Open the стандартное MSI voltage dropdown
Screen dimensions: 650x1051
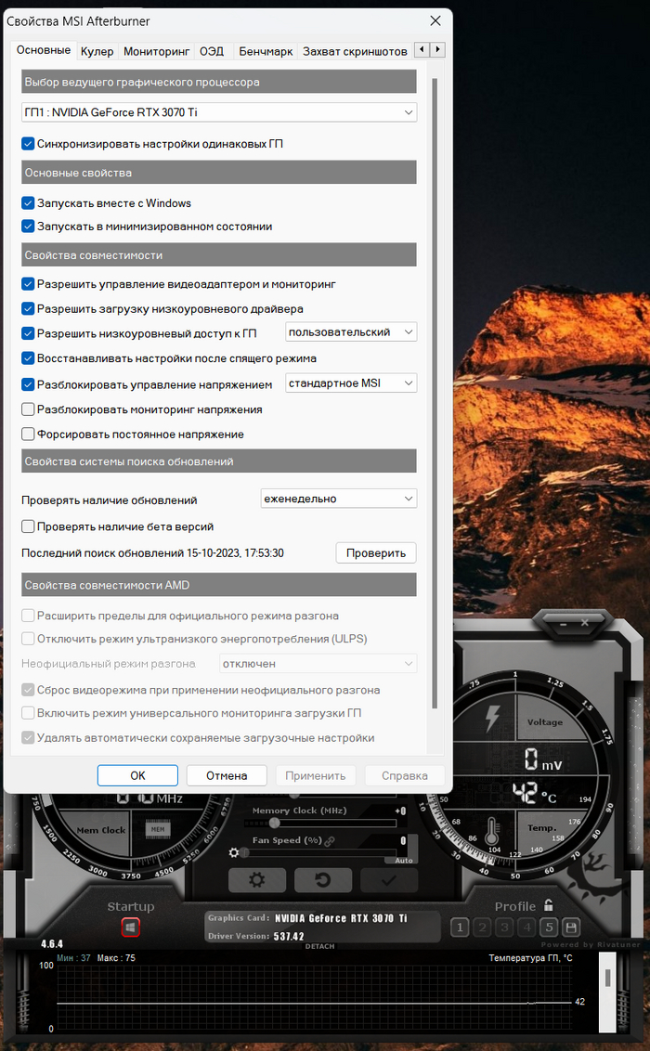351,383
